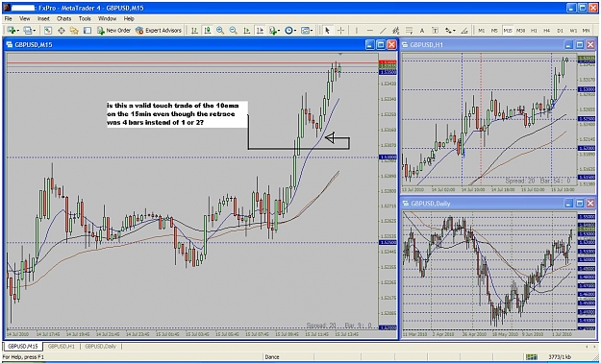Switch to the GBPUSD,H1 bottom tab
The image size is (601, 363).
[62, 347]
